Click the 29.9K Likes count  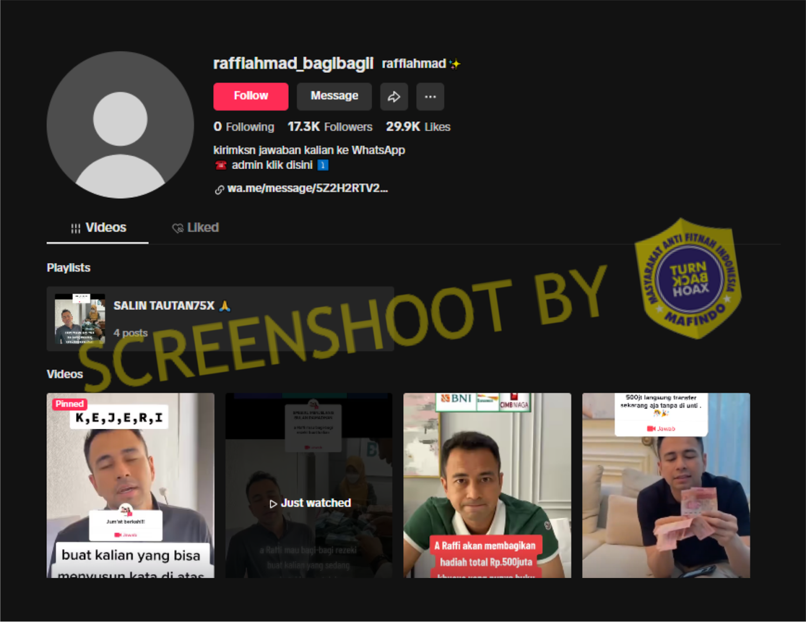(418, 127)
